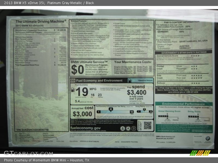The height and width of the screenshot is (163, 218).
Task: Click the "Standard Features" heading
Action: click(x=78, y=21)
